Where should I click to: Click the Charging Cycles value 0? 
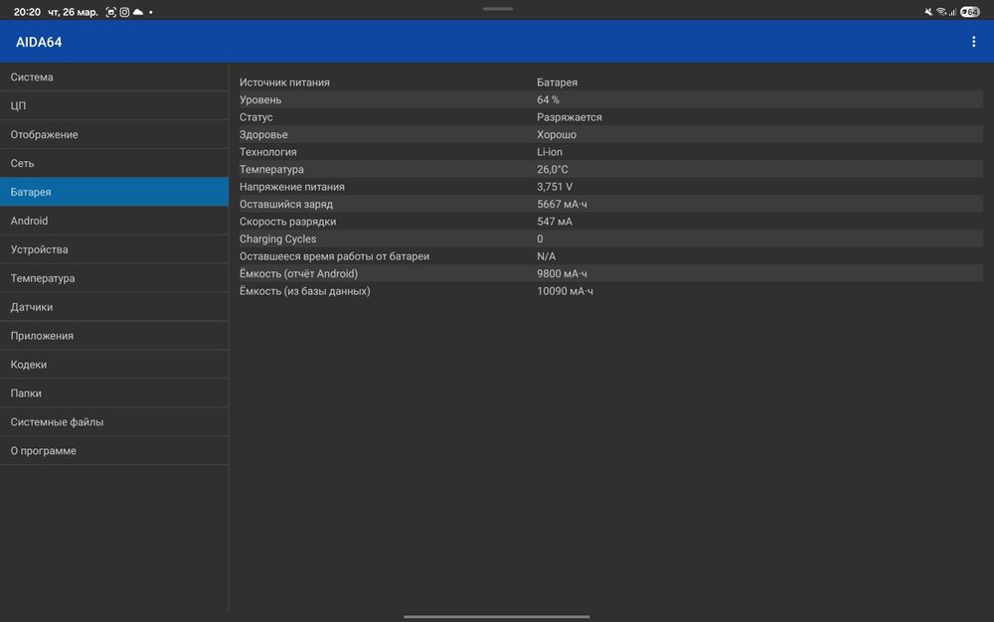click(x=540, y=238)
